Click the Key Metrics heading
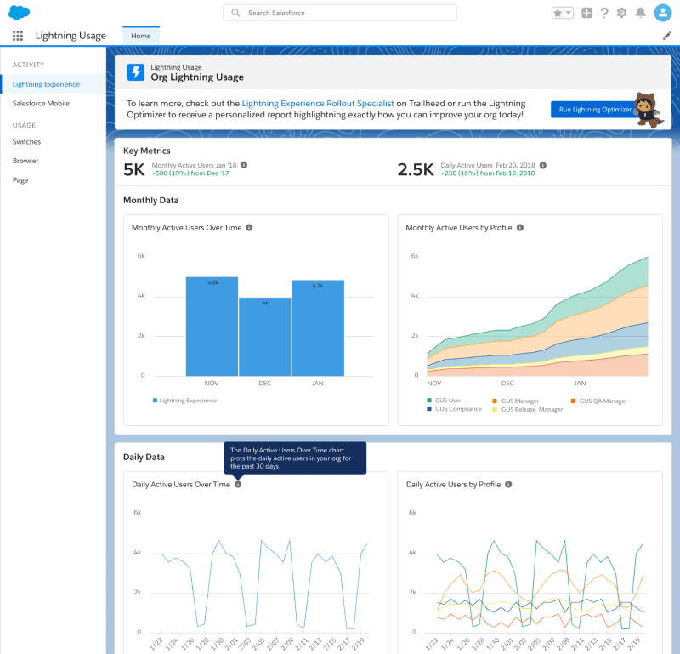 click(147, 151)
